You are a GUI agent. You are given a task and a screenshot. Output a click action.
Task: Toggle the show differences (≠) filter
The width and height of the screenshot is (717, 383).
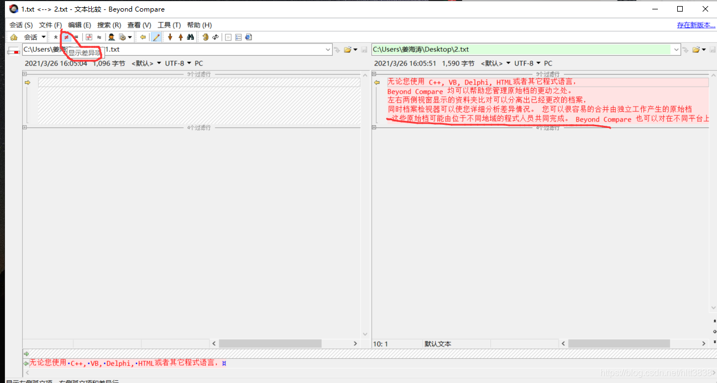coord(66,37)
